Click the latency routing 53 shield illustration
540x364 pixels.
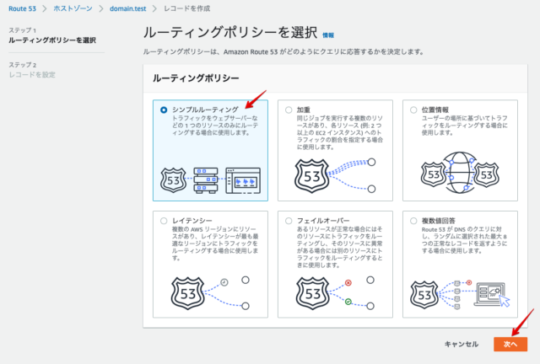pyautogui.click(x=187, y=293)
